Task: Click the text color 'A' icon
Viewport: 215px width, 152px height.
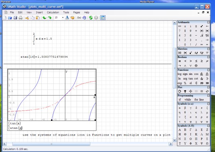Action: coord(67,17)
